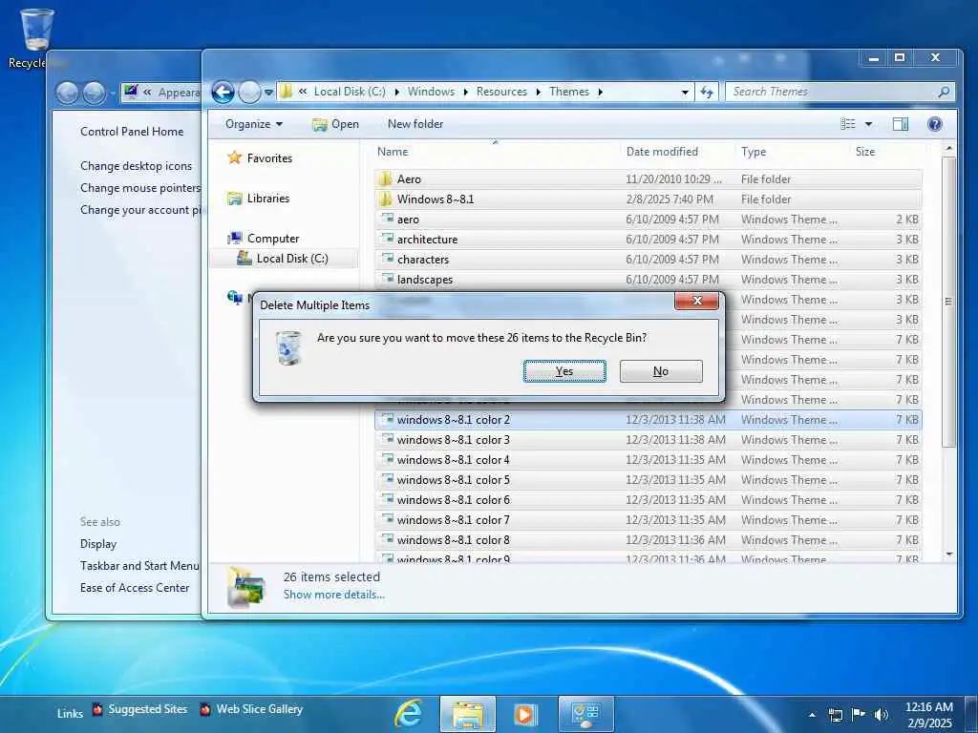Click the windows 8~8.1 color 5 file
The width and height of the screenshot is (978, 733).
[x=648, y=479]
